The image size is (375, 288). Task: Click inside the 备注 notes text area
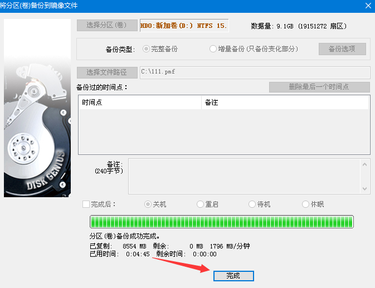pos(244,176)
